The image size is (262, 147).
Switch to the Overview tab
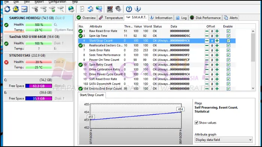point(86,18)
